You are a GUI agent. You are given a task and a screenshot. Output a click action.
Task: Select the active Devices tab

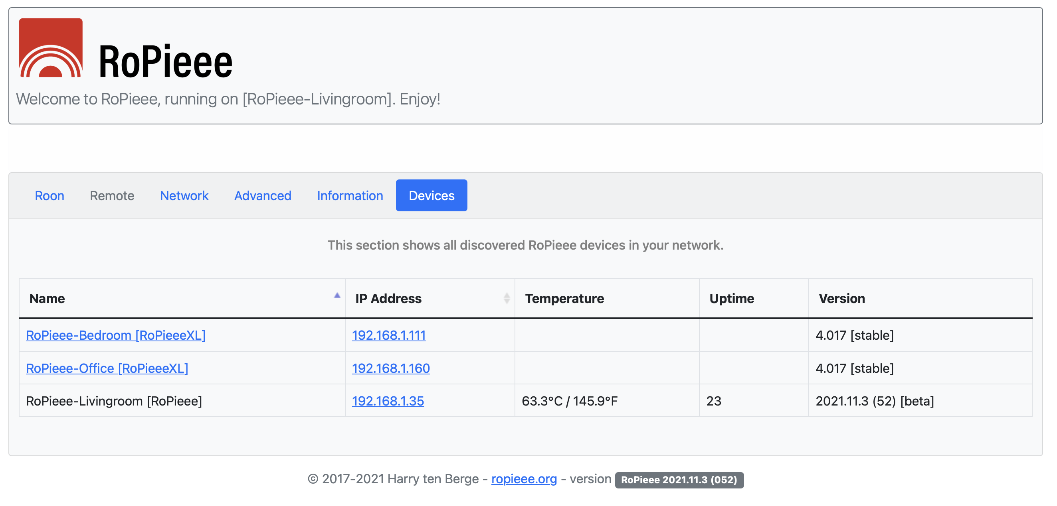coord(431,196)
